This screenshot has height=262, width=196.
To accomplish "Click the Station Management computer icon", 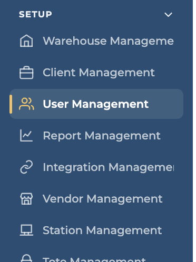I will pyautogui.click(x=26, y=230).
